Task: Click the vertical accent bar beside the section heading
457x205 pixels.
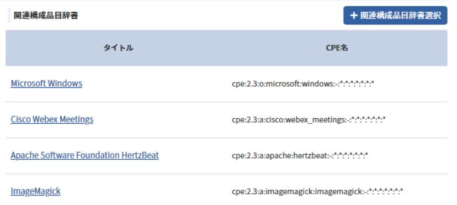Action: click(9, 15)
